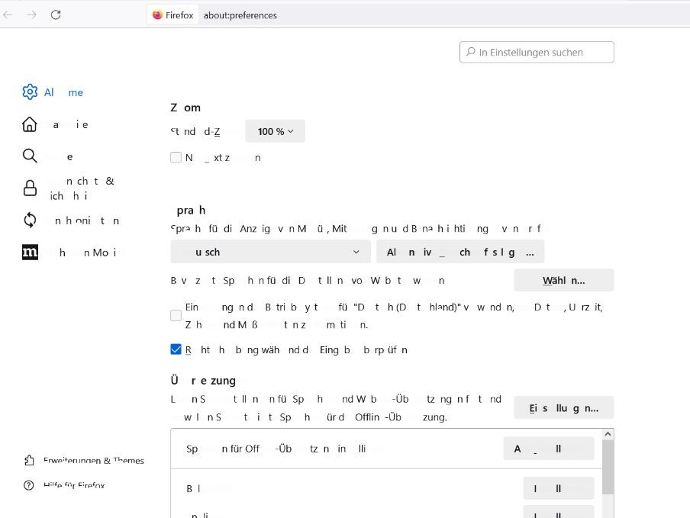Click the about:preferences address bar text
This screenshot has height=518, width=690.
click(240, 15)
